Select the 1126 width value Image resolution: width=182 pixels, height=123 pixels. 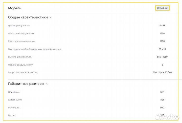pos(162,100)
